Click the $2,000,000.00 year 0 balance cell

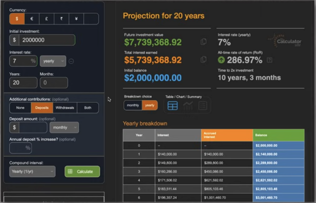pyautogui.click(x=279, y=146)
